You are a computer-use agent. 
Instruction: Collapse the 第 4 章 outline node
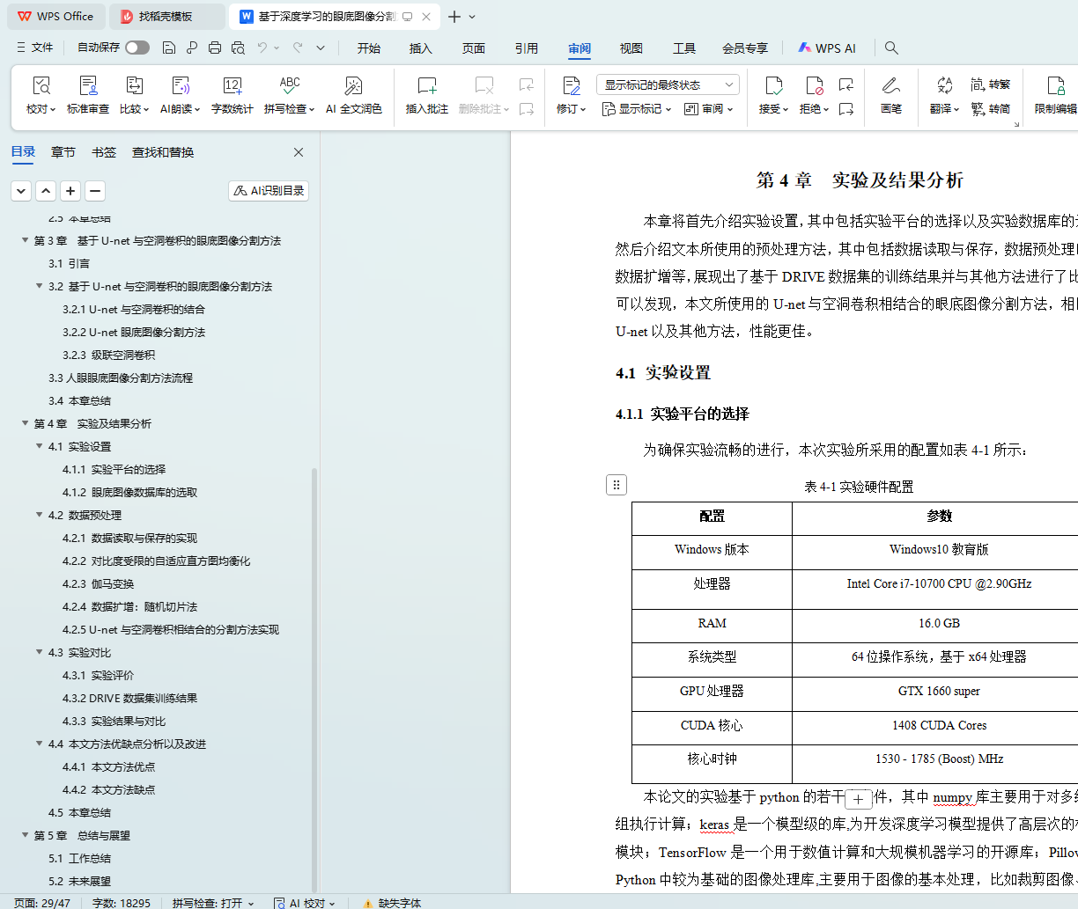pyautogui.click(x=25, y=424)
